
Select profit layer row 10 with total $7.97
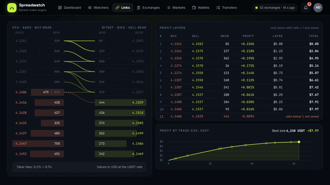point(239,109)
